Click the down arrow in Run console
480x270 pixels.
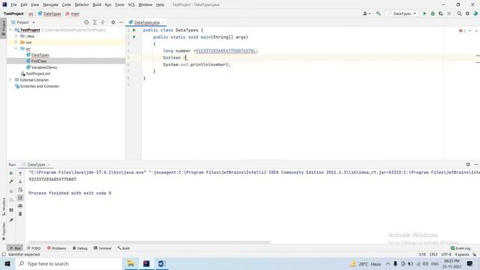pos(20,181)
